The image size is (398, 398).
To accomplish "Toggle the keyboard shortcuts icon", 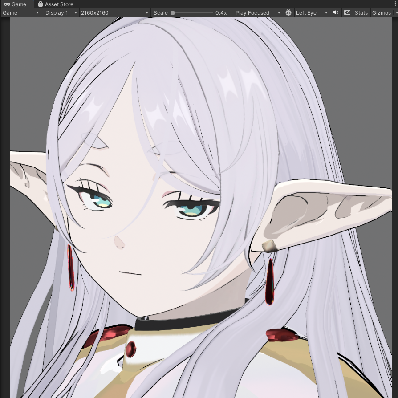I will 347,12.
